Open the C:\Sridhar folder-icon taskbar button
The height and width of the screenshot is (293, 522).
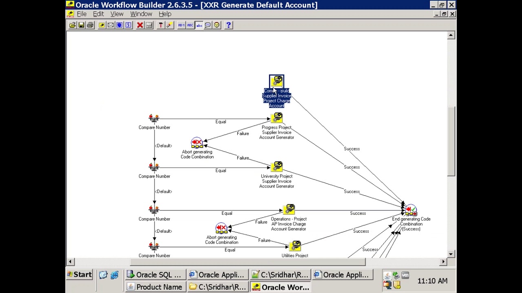point(218,287)
